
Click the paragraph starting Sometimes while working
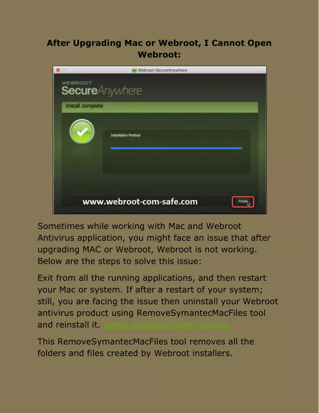point(154,244)
